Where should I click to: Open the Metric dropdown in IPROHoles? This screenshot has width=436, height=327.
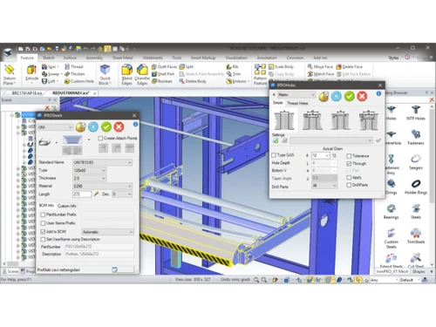[296, 94]
